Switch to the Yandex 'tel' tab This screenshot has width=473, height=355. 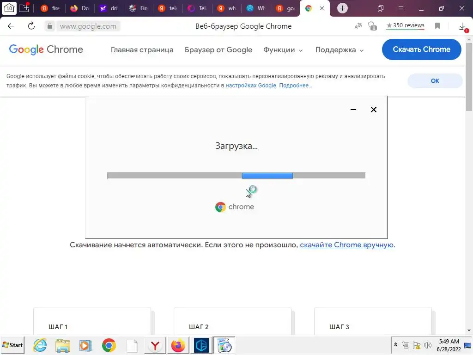point(168,8)
